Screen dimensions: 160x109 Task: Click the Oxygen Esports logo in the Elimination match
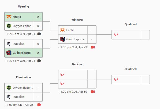[x=9, y=88]
